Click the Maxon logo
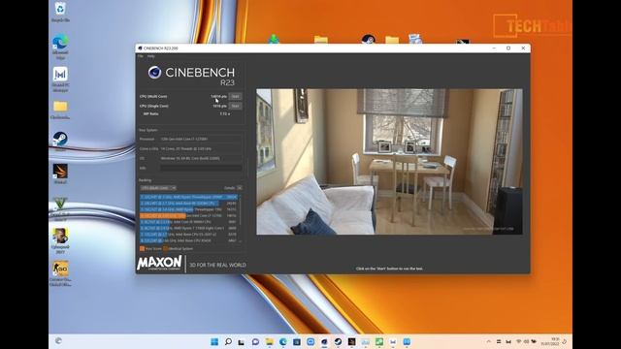This screenshot has width=621, height=349. (159, 263)
